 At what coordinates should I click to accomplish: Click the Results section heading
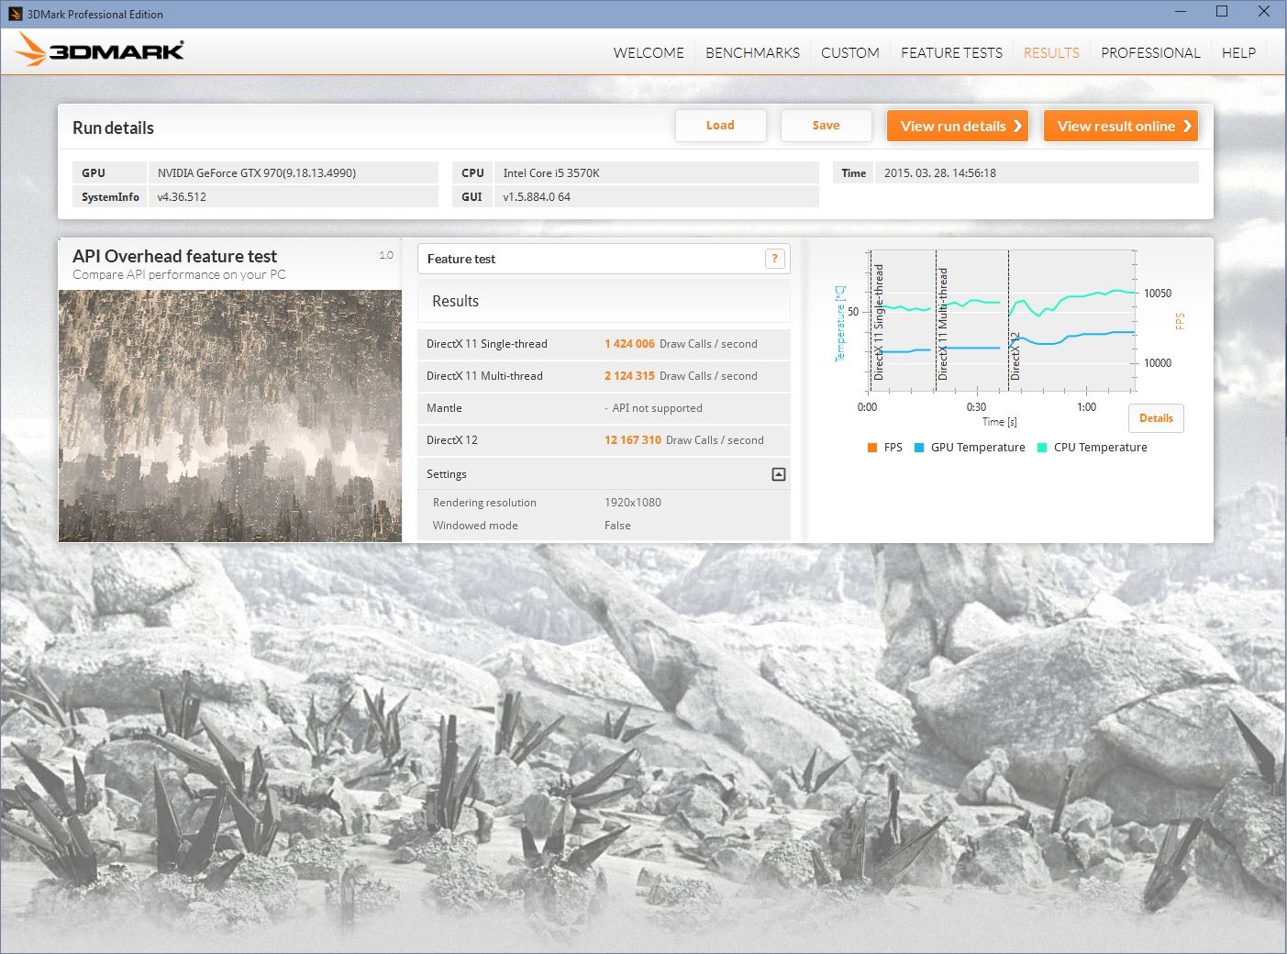tap(455, 301)
